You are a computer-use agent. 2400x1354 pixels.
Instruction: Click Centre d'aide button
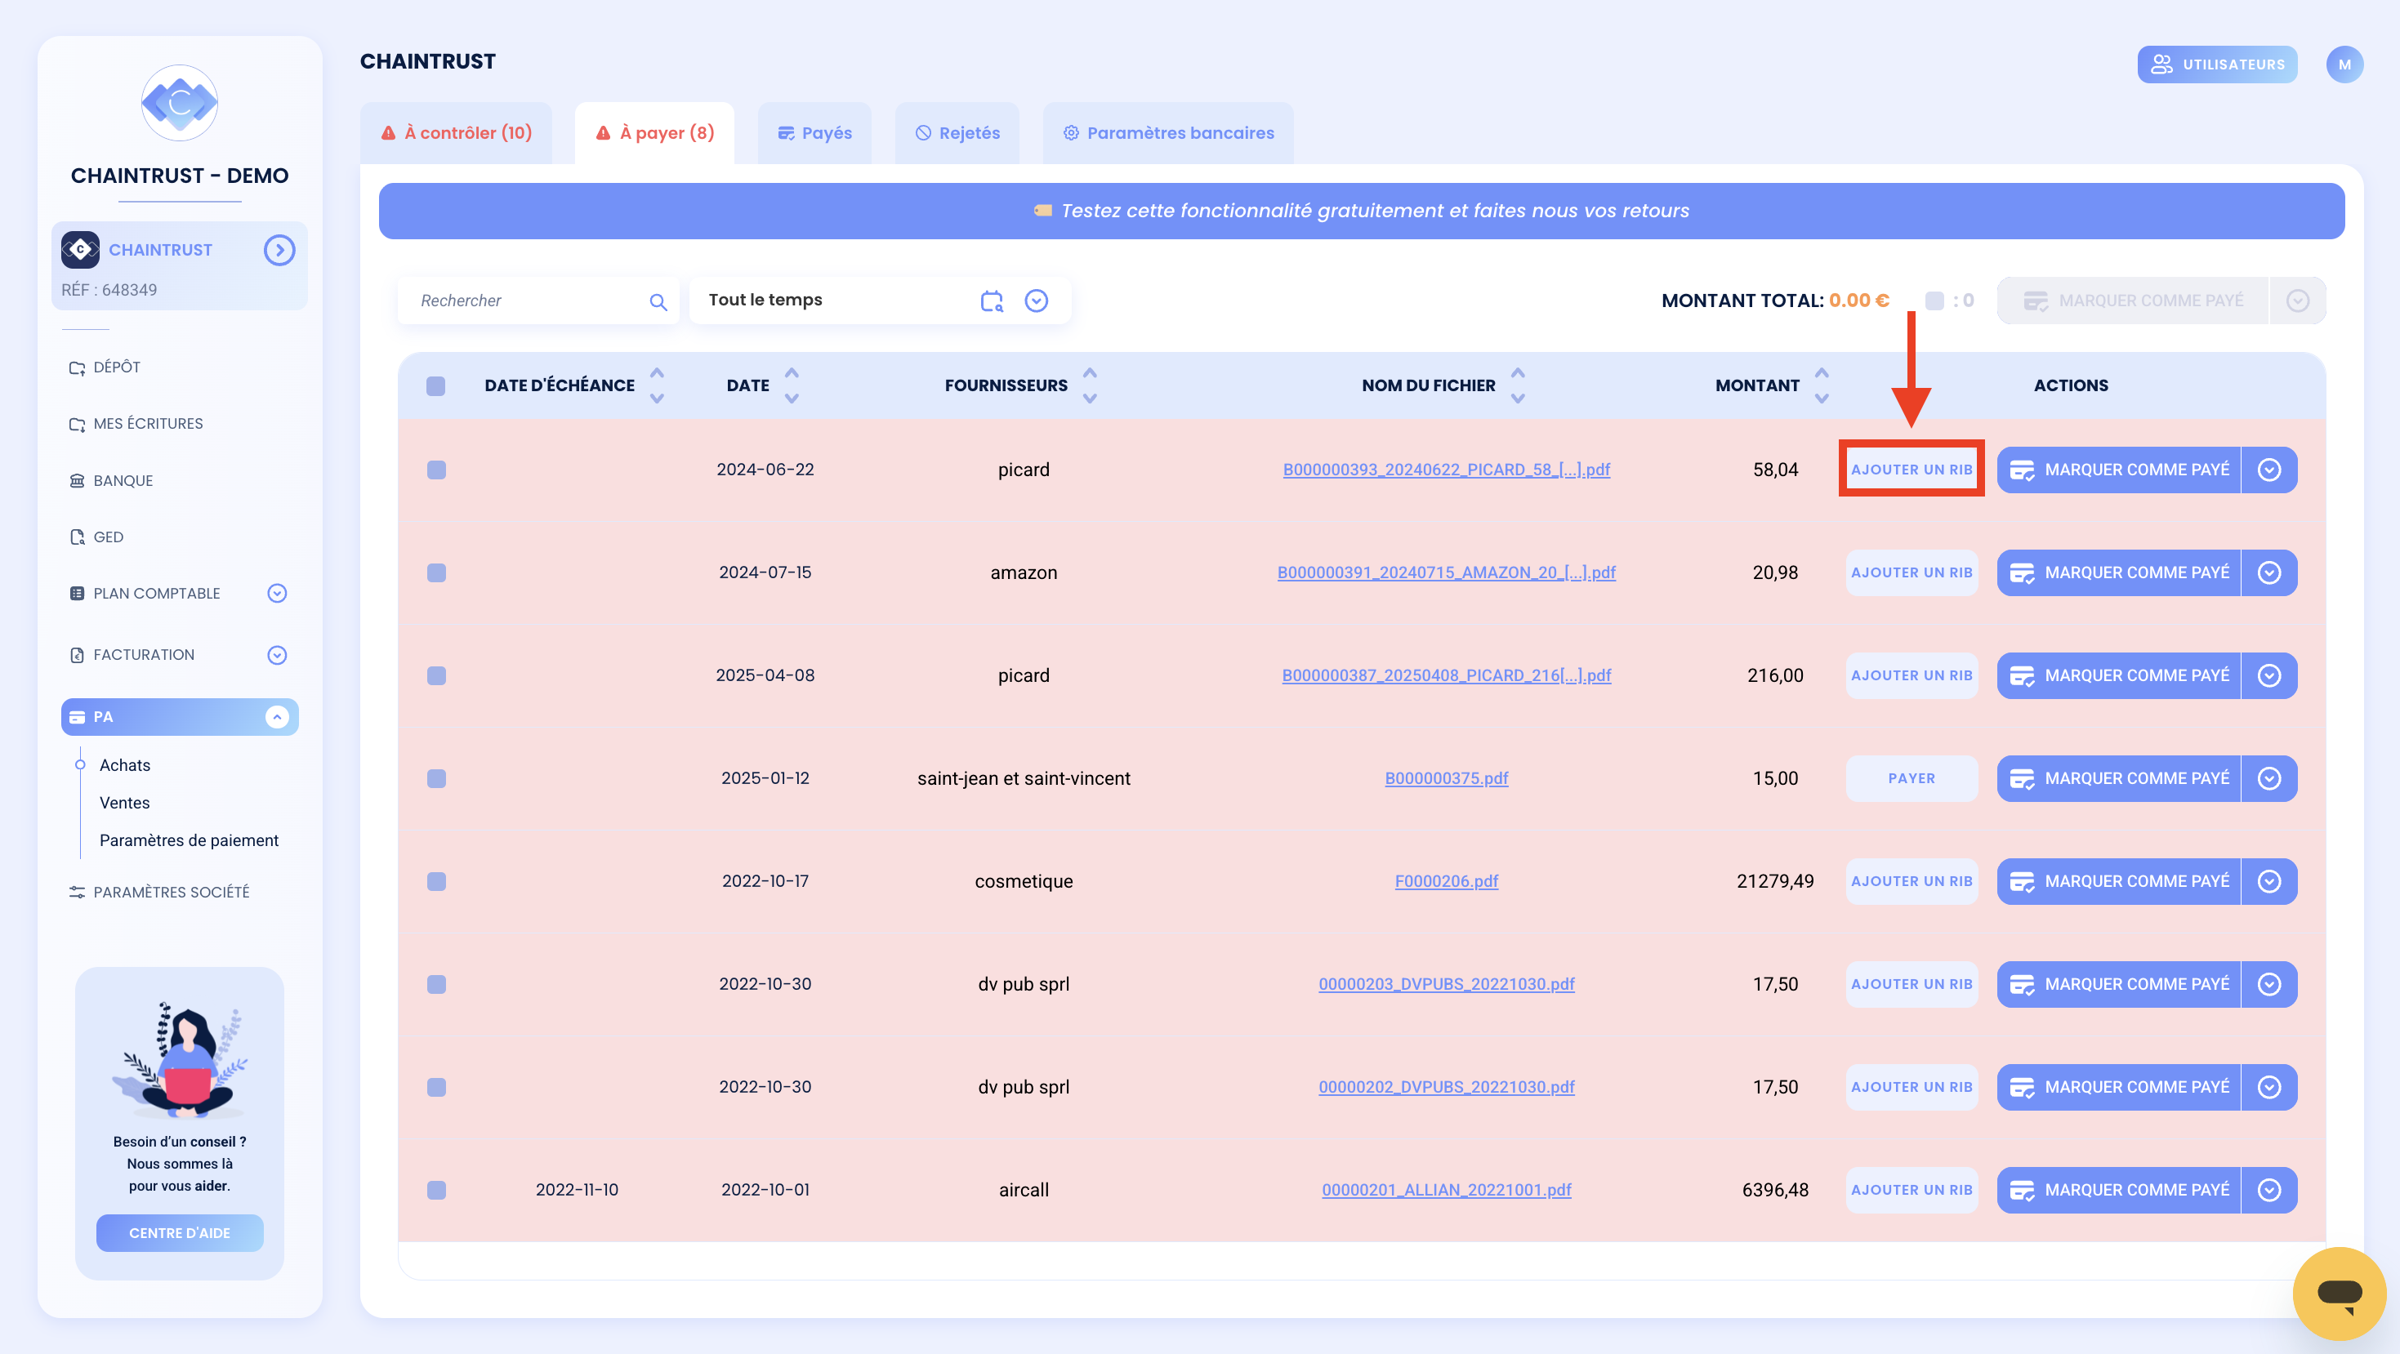(x=180, y=1233)
